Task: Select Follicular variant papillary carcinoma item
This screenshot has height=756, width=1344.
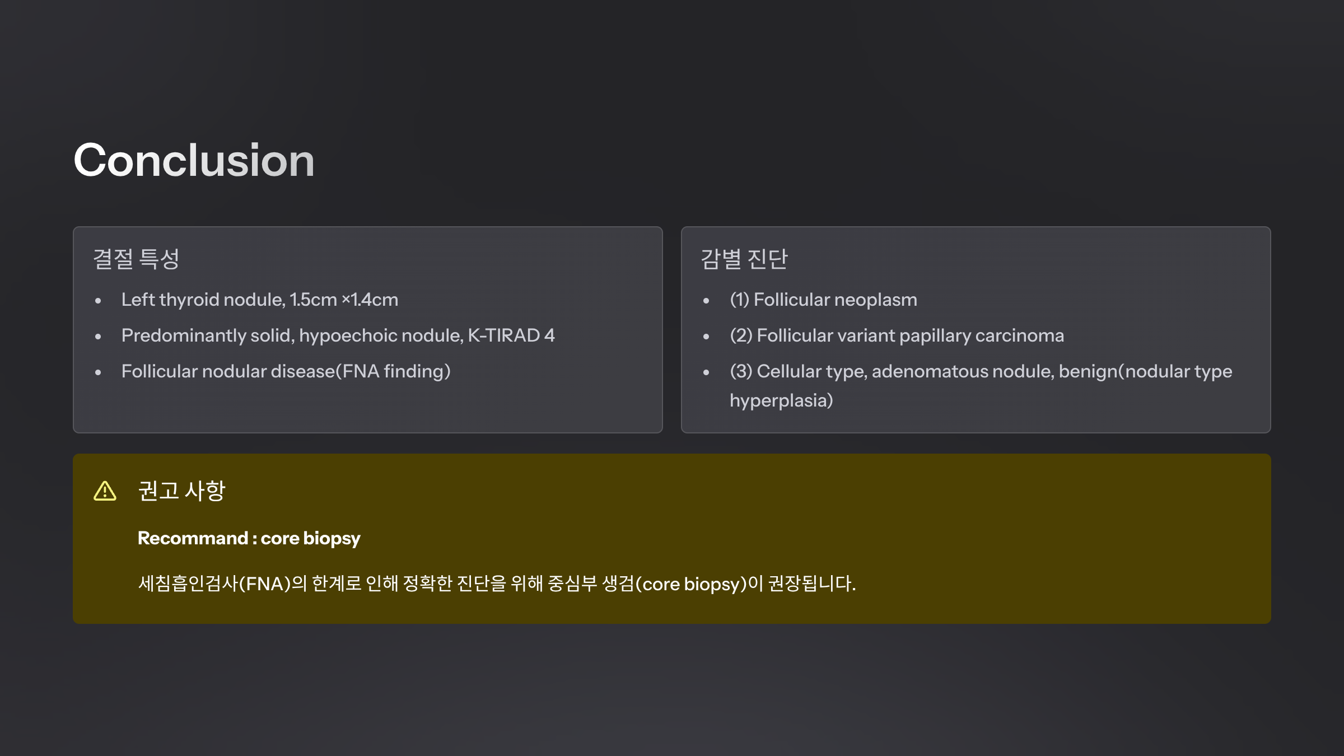Action: tap(897, 335)
